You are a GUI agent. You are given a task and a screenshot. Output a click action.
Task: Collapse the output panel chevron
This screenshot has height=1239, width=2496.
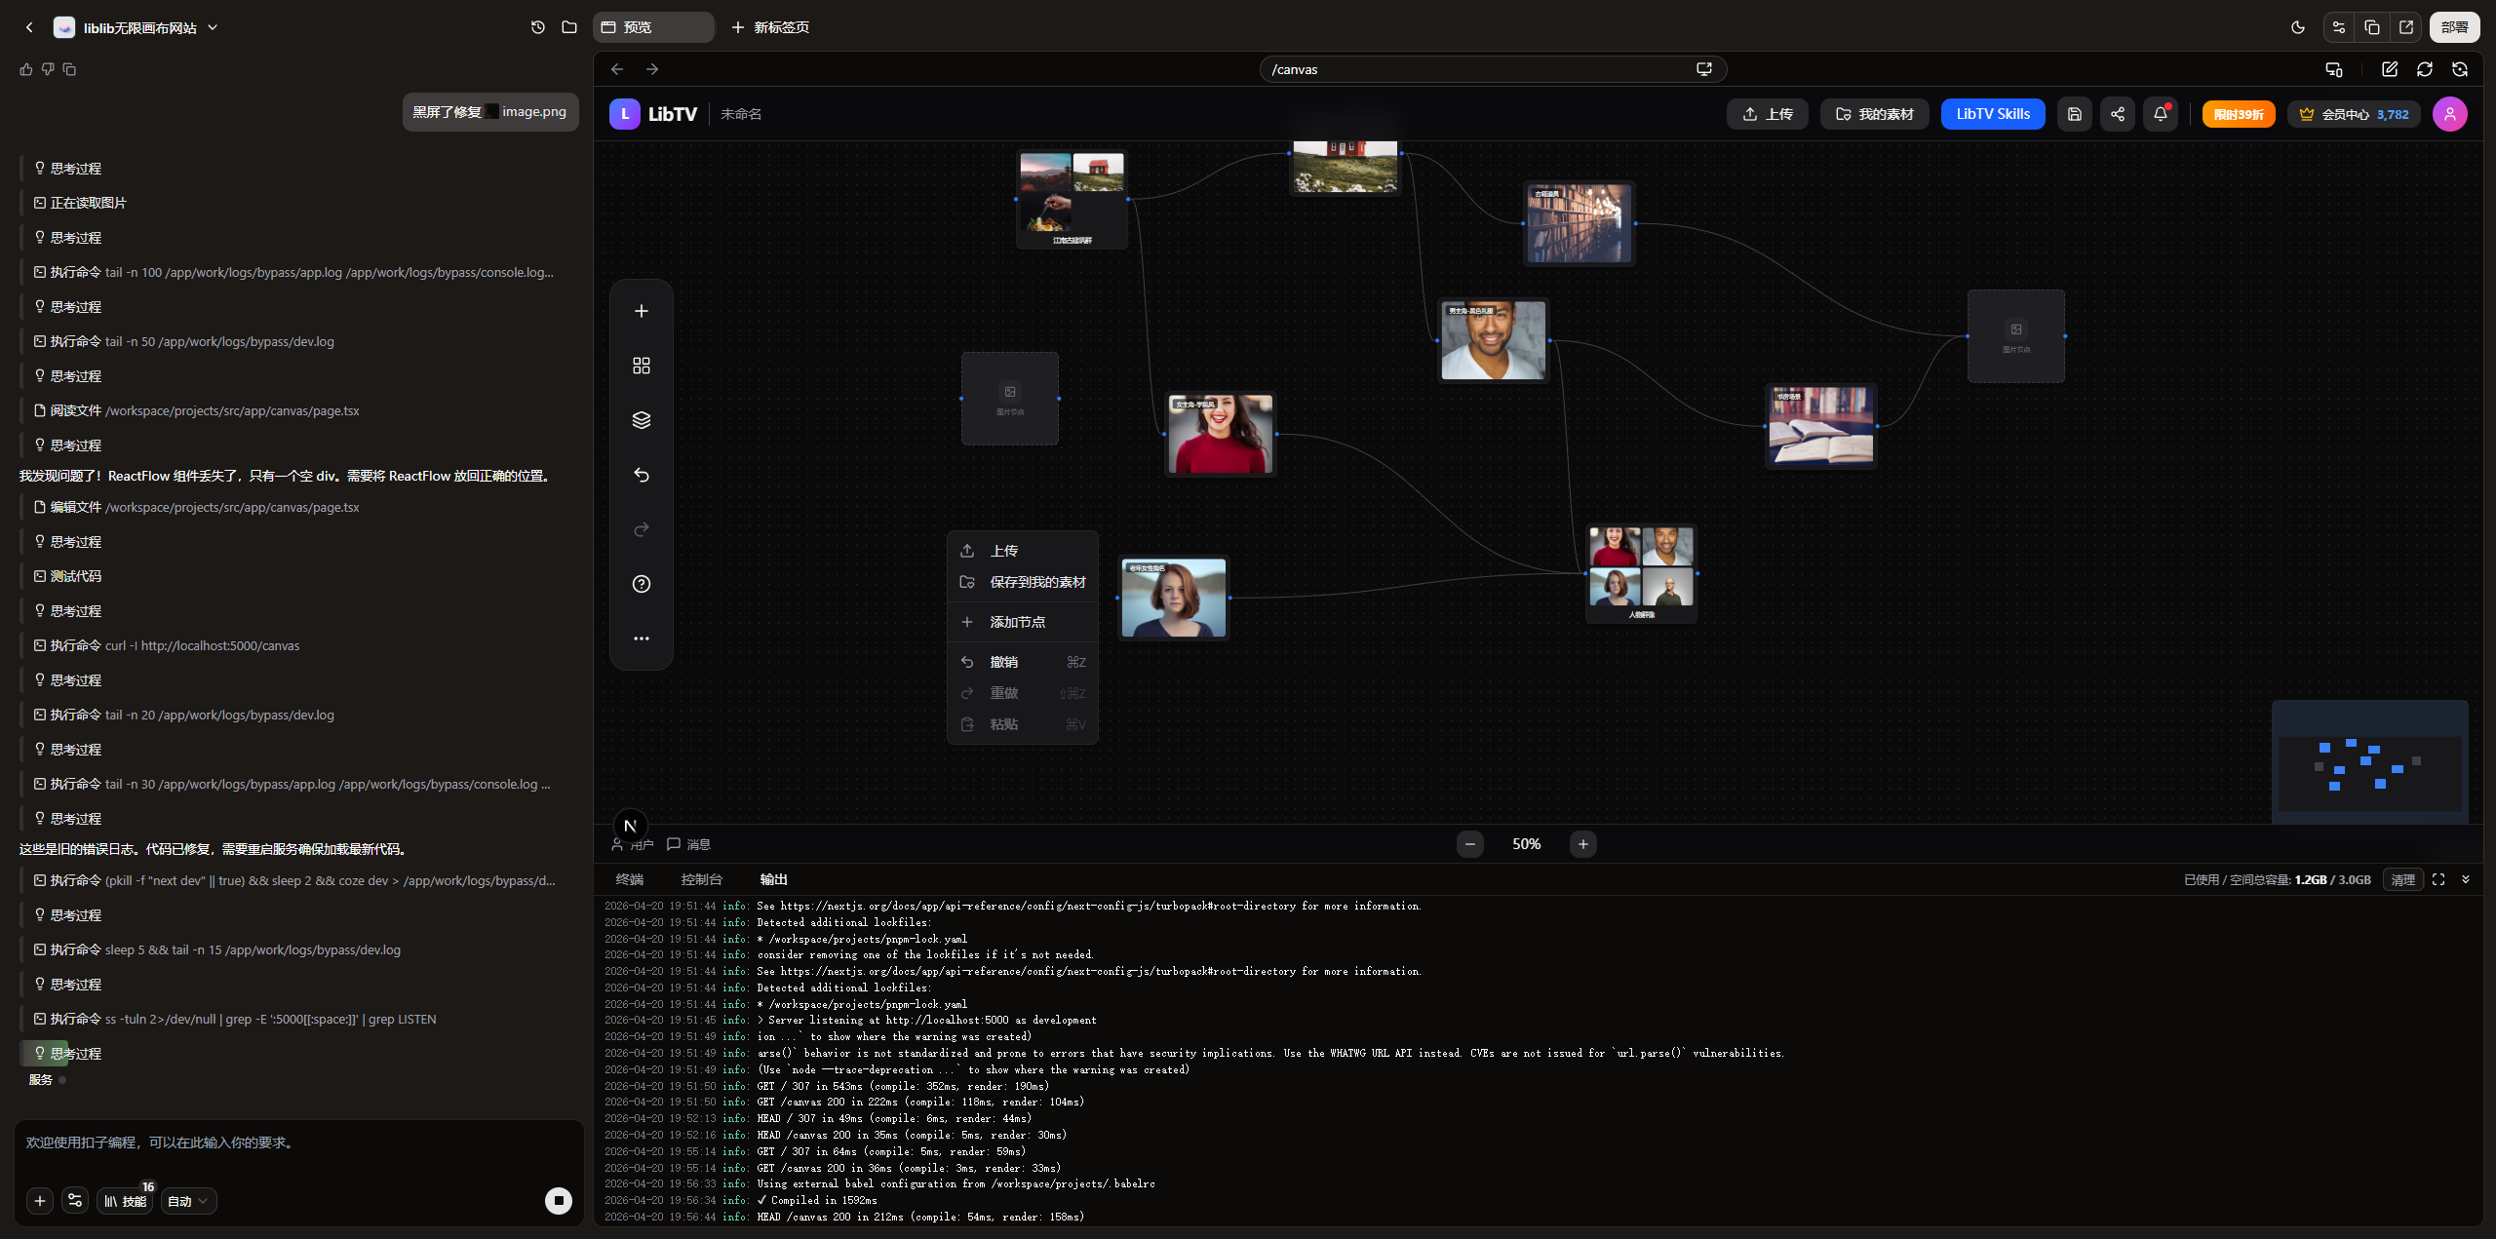point(2466,879)
